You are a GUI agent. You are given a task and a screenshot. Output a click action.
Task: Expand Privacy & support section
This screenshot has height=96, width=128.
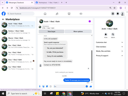tap(110, 56)
